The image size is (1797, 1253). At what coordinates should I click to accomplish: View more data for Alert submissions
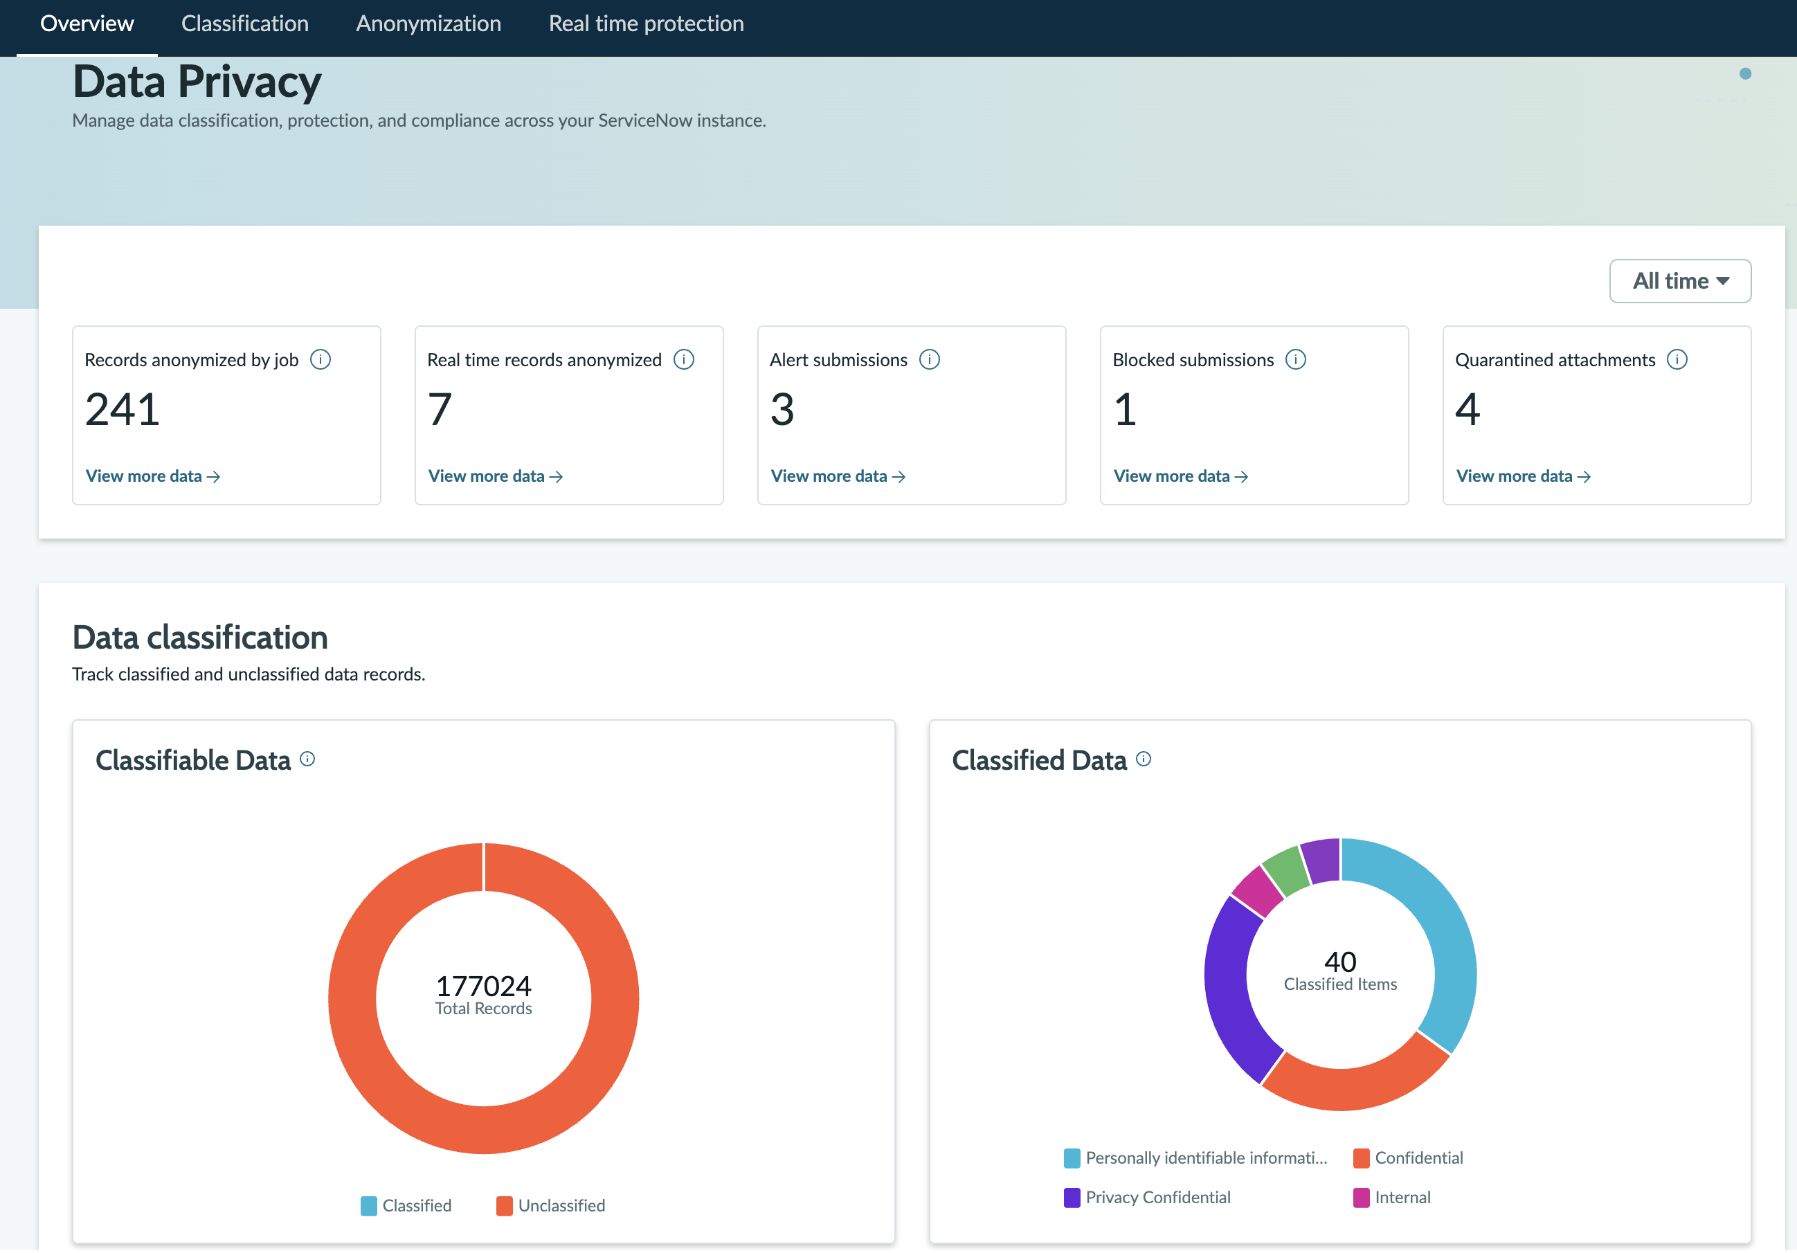(x=838, y=477)
